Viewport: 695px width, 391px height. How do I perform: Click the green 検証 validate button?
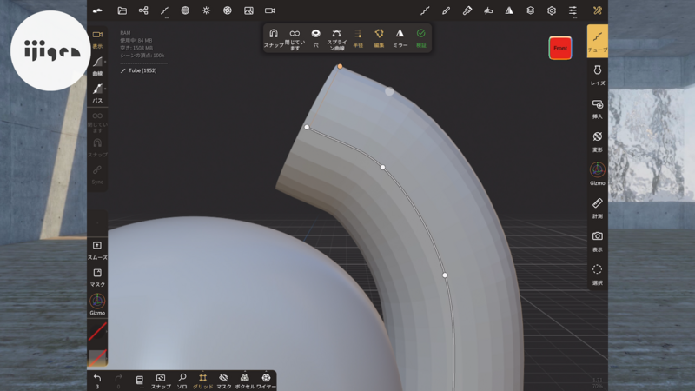421,38
